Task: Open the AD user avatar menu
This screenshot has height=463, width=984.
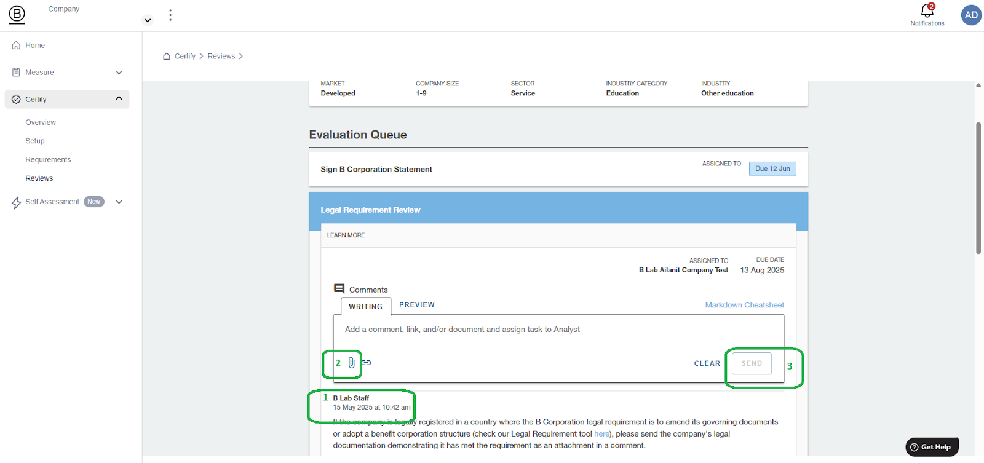Action: (971, 15)
